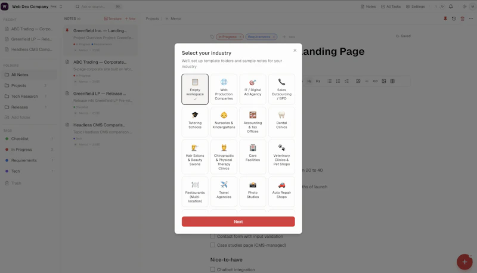Insert a horizontal rule from toolbar

(x=367, y=81)
